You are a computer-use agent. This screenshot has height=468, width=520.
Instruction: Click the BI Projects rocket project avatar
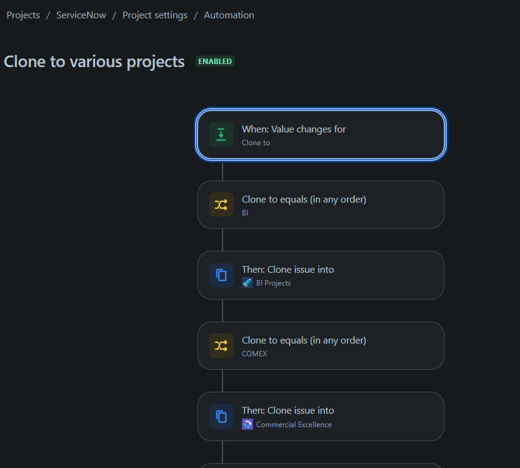[x=248, y=283]
